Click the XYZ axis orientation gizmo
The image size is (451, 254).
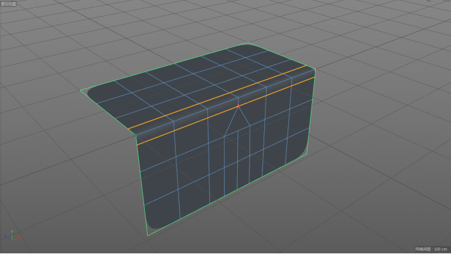tap(12, 236)
